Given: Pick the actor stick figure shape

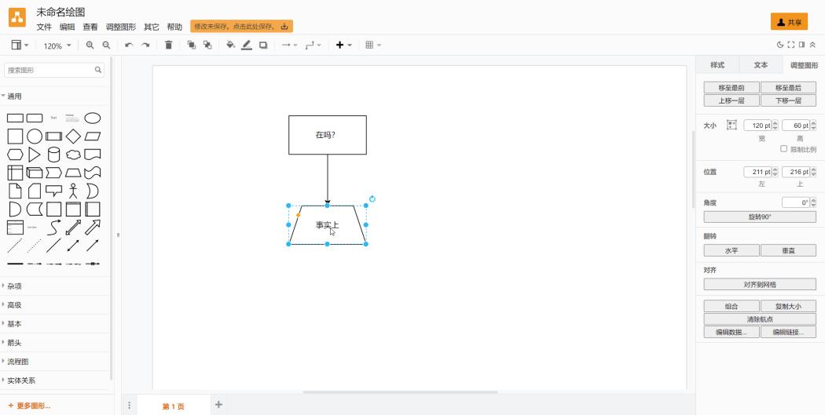Looking at the screenshot, I should [x=73, y=191].
